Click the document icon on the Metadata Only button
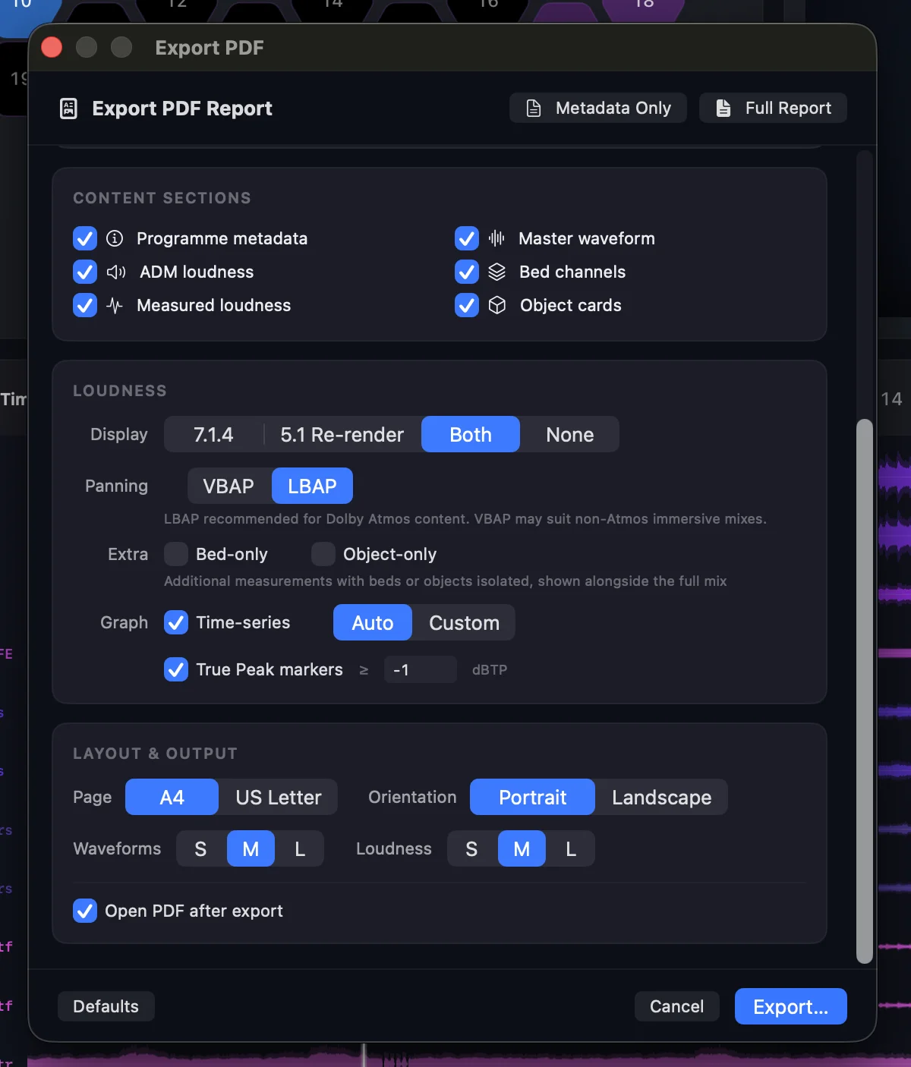The image size is (911, 1067). point(534,108)
